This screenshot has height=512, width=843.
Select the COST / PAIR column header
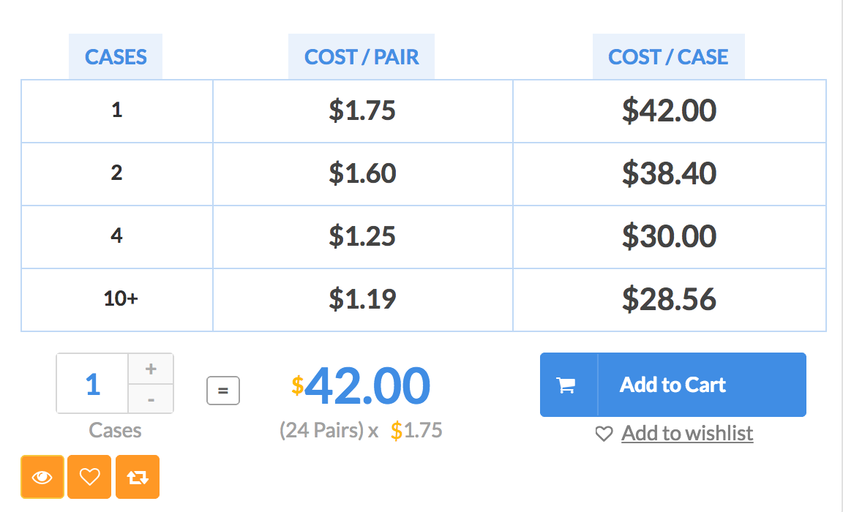point(361,57)
